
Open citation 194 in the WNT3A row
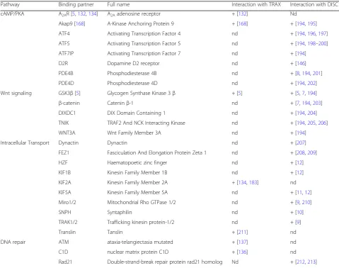tap(301, 133)
